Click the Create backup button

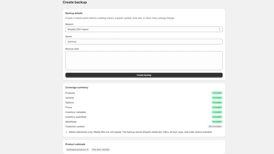pyautogui.click(x=144, y=75)
